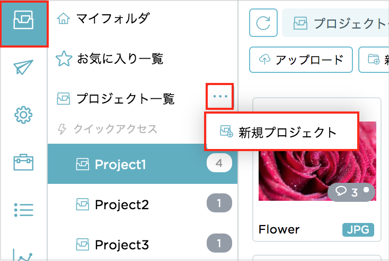Screen dimensions: 389x261
Task: Click the アップロード upload button
Action: pos(301,60)
